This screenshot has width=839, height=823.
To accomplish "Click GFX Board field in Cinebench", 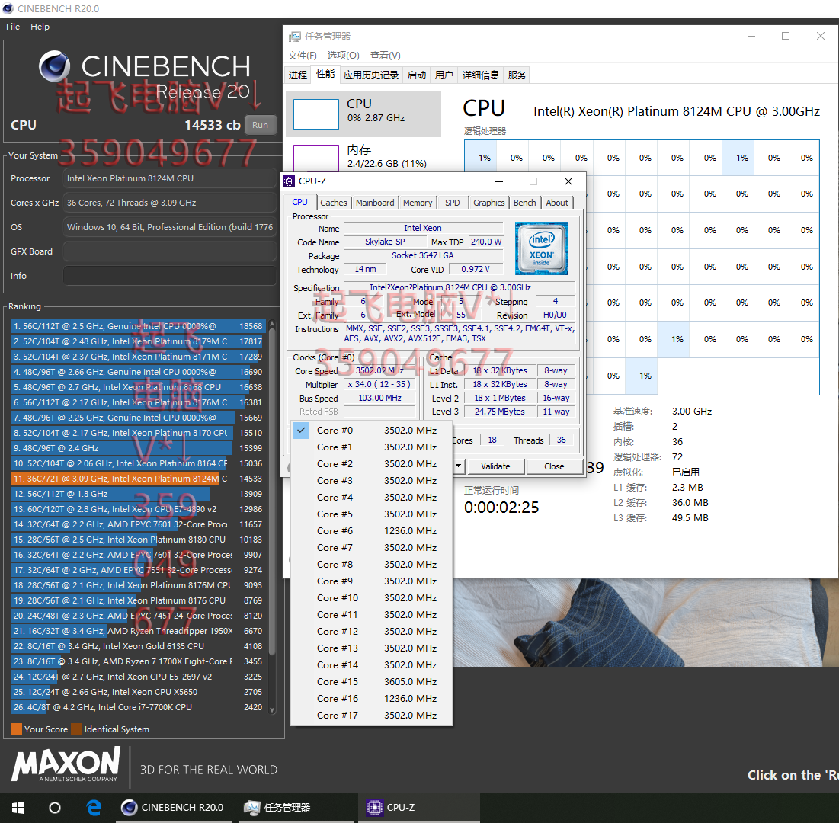I will pyautogui.click(x=170, y=251).
